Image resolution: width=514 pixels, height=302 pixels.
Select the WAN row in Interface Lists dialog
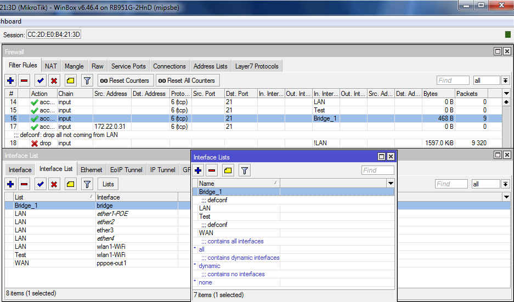tap(293, 233)
